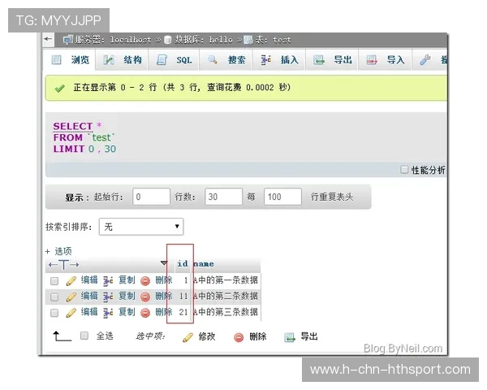This screenshot has height=390, width=487.
Task: Click red delete icon for row id 11
Action: (x=145, y=297)
